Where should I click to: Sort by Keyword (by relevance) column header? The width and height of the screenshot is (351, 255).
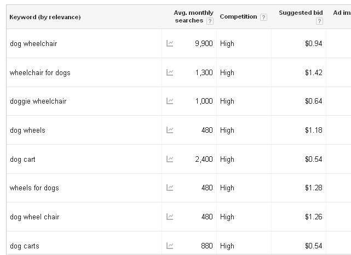(x=45, y=17)
